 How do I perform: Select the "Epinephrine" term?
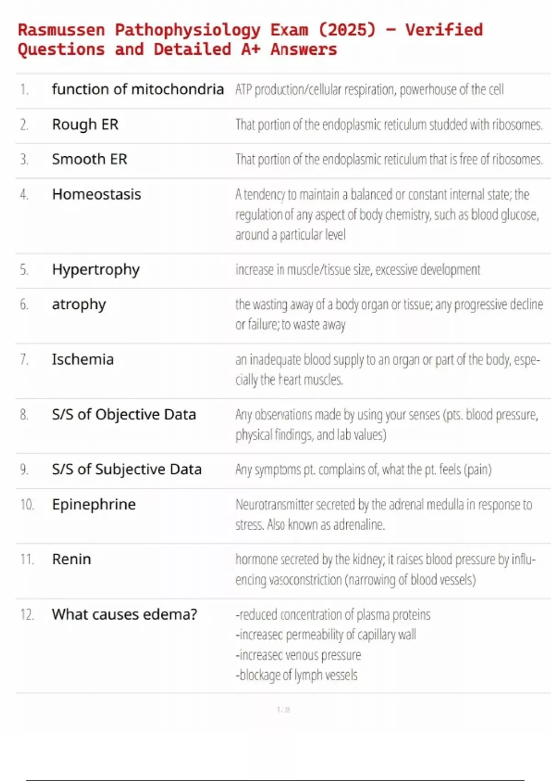click(x=94, y=504)
